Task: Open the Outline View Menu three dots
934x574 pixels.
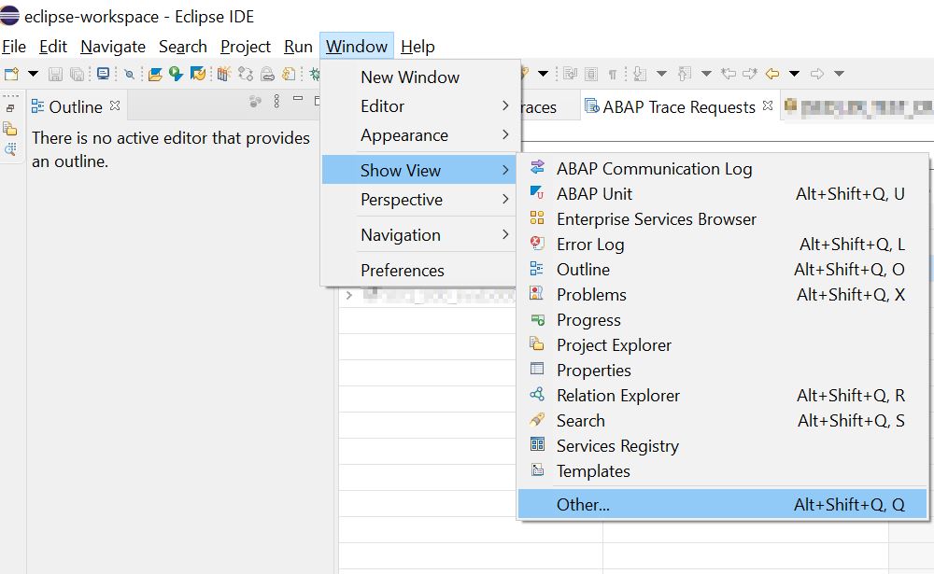Action: (x=276, y=101)
